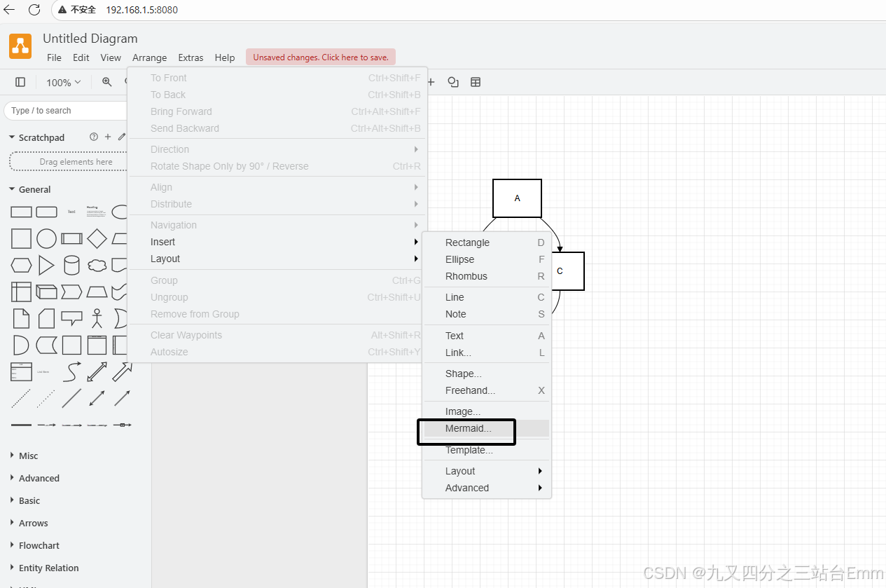Focus the shape search field
The height and width of the screenshot is (588, 886).
tap(67, 111)
